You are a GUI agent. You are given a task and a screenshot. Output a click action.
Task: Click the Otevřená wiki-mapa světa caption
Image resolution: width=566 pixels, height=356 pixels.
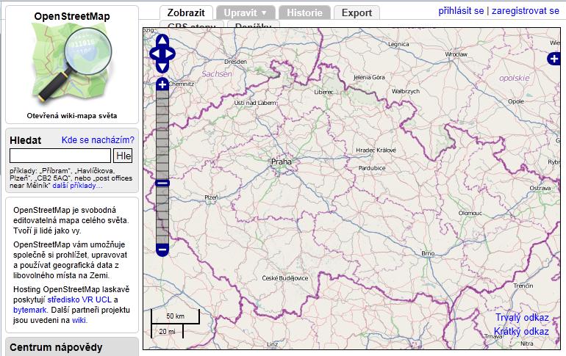coord(72,116)
